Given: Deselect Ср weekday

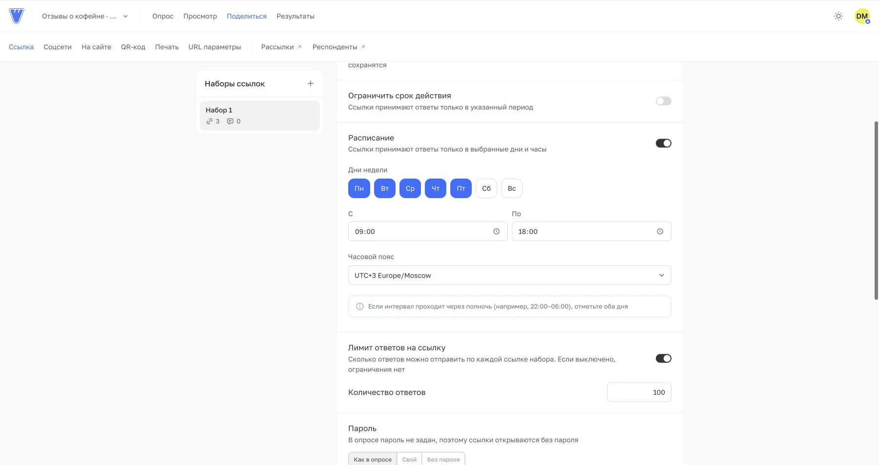Looking at the screenshot, I should tap(410, 188).
